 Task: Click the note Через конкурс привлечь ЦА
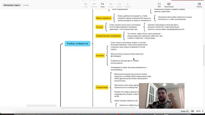tap(126, 101)
